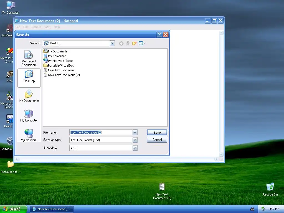Click My Network Places in file list
This screenshot has width=284, height=213.
click(58, 61)
